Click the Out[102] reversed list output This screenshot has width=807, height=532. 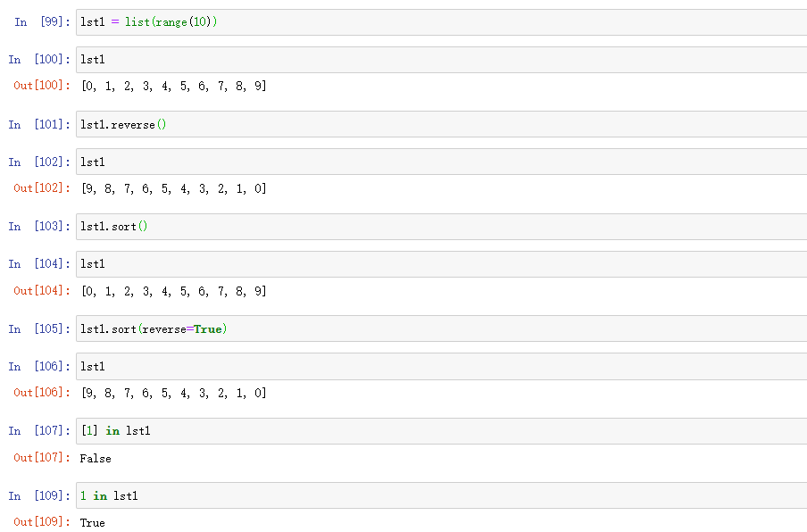tap(173, 188)
